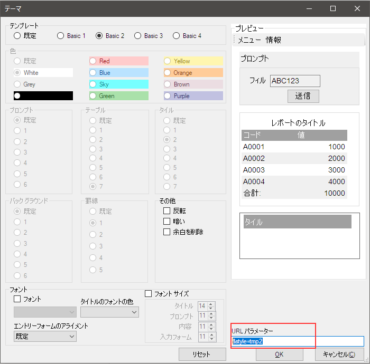This screenshot has height=364, width=370.
Task: Choose the Orange color option
Action: 193,72
